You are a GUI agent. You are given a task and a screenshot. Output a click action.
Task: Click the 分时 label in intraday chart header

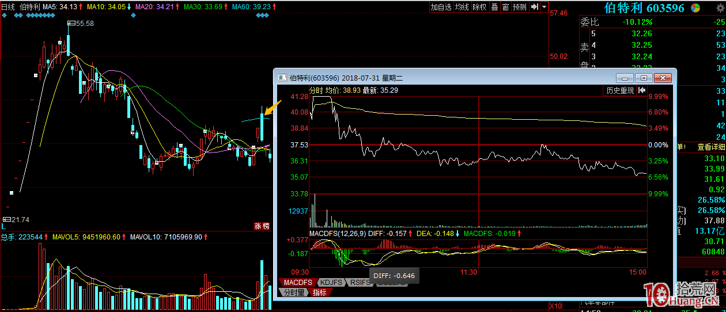click(x=316, y=90)
